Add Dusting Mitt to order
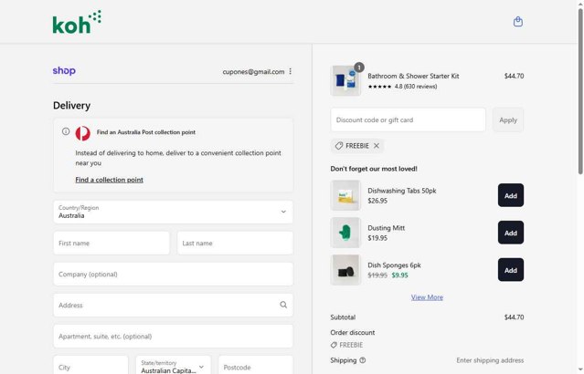Viewport: 584px width, 374px height. (511, 233)
